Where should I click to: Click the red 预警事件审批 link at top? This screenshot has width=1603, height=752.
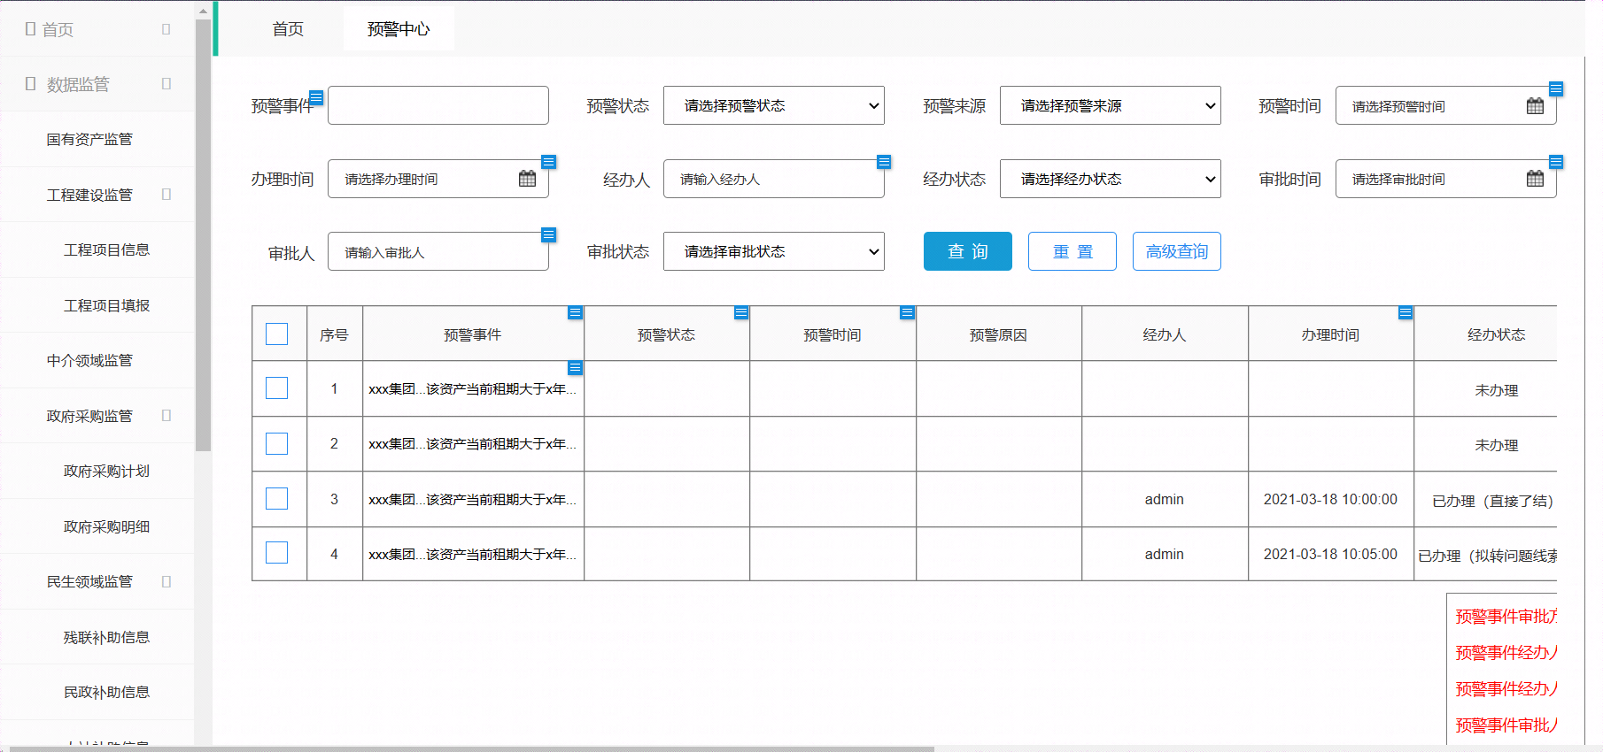coord(1506,616)
